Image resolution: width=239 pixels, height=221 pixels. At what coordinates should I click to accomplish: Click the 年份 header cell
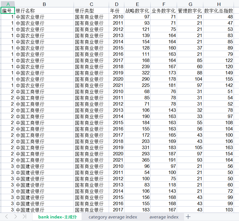click(x=116, y=10)
